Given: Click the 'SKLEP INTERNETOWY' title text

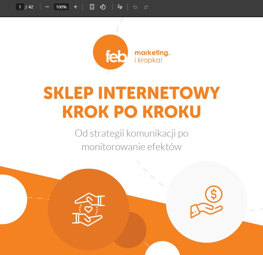Looking at the screenshot, I should pos(131,93).
